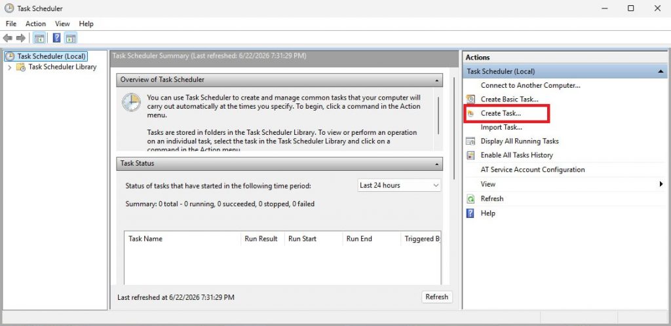Viewport: 671px width, 326px height.
Task: Click Create Basic Task... action
Action: 510,99
